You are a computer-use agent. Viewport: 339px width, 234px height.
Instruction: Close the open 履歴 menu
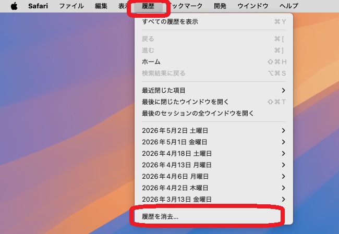pos(148,6)
